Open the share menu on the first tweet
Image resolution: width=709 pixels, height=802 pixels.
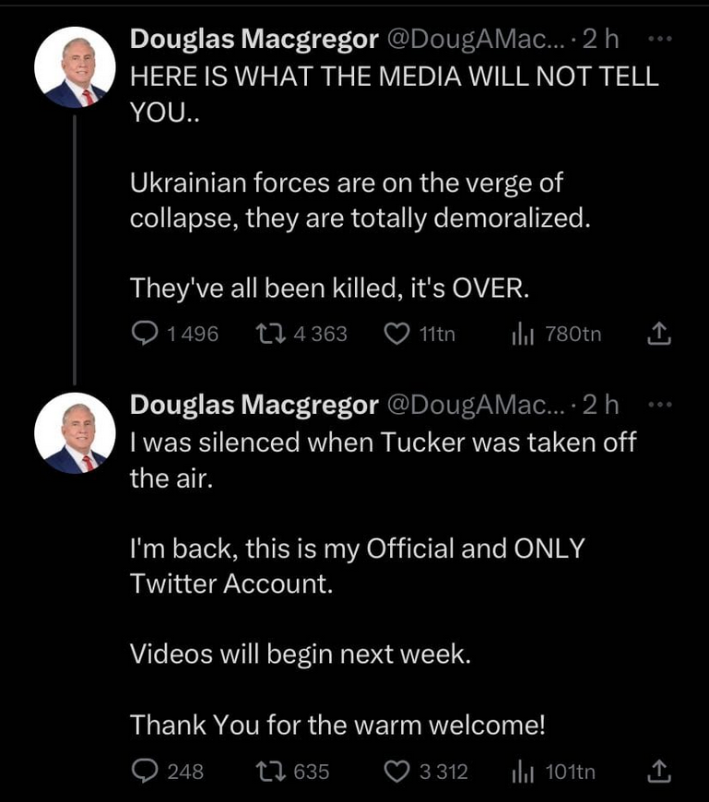[659, 334]
